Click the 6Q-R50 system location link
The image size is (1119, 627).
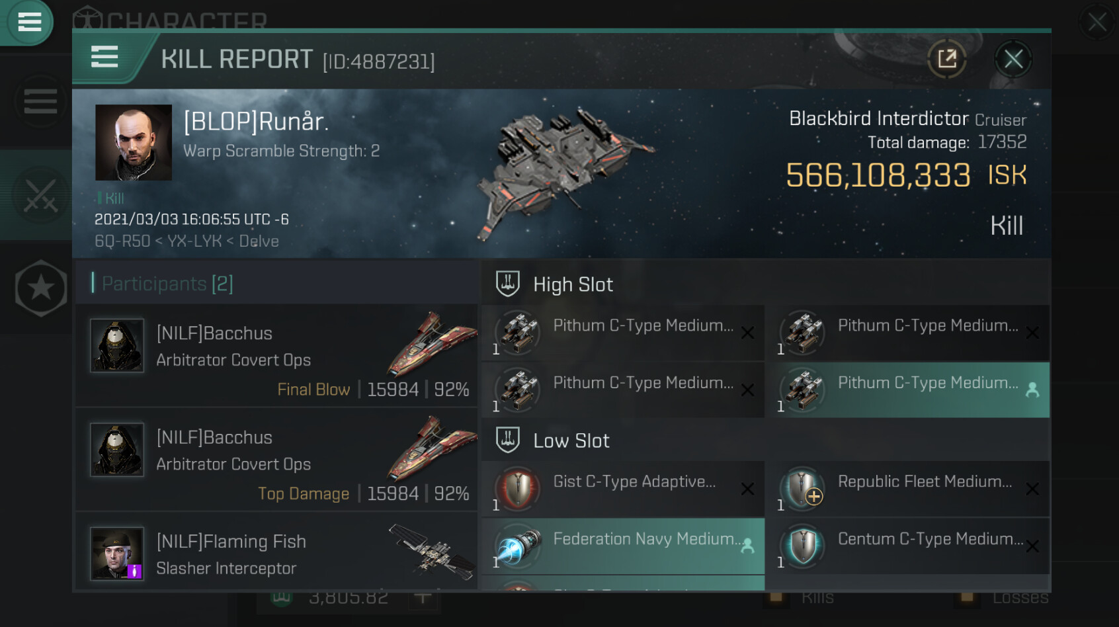point(122,241)
